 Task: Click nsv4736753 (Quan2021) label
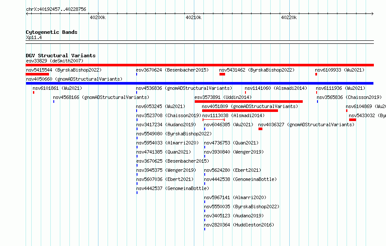click(x=232, y=143)
